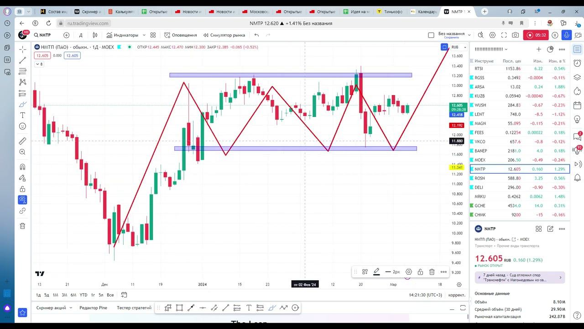584x329 pixels.
Task: Open the 14:21:30 (UTC+3) timezone menu
Action: [x=425, y=295]
